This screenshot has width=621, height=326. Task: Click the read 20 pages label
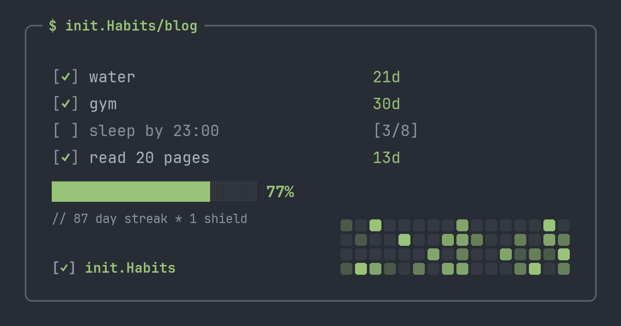point(150,158)
